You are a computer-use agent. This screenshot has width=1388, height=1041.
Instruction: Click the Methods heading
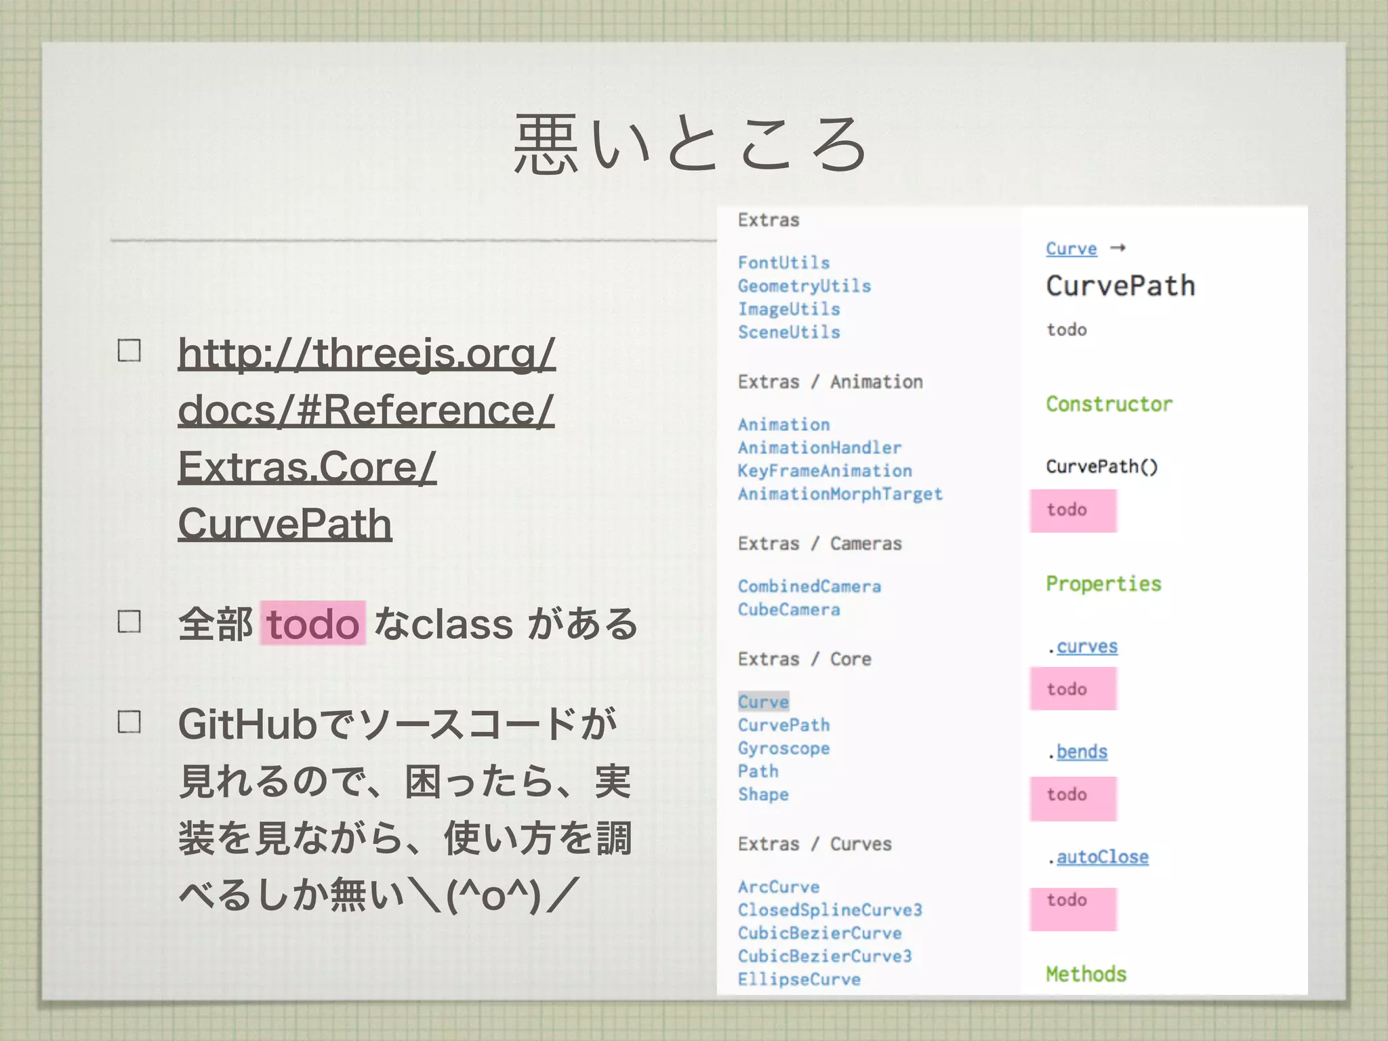click(1086, 975)
